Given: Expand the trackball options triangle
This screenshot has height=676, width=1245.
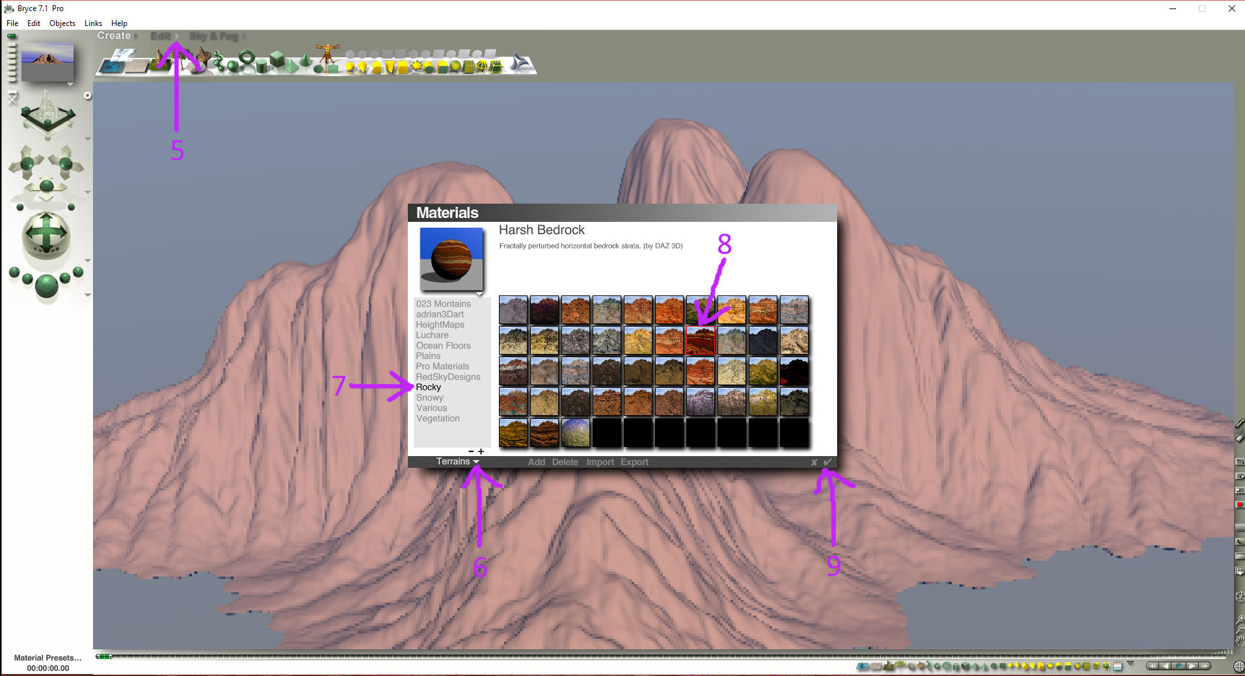Looking at the screenshot, I should [87, 260].
